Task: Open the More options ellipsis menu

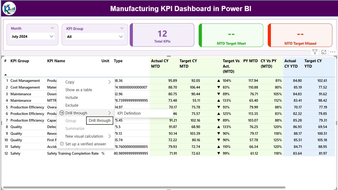Action: click(332, 52)
